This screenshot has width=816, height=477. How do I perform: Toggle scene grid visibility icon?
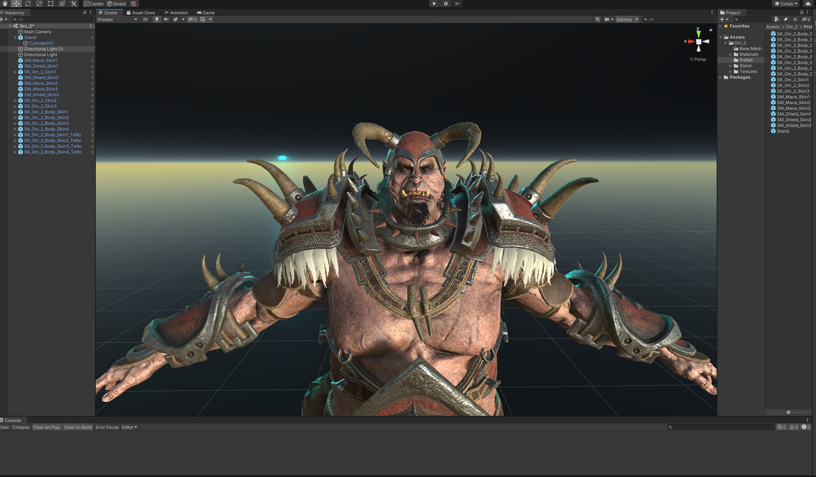tap(203, 19)
